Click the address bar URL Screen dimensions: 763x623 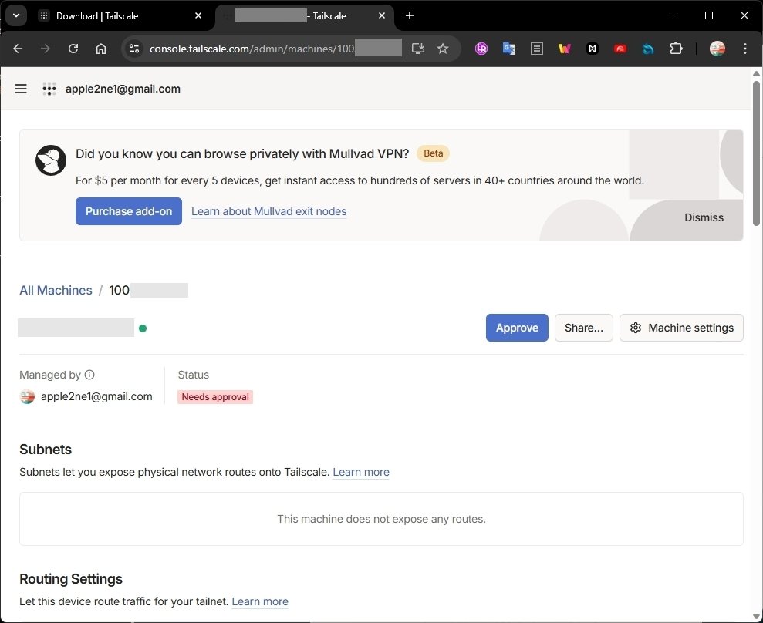[275, 49]
